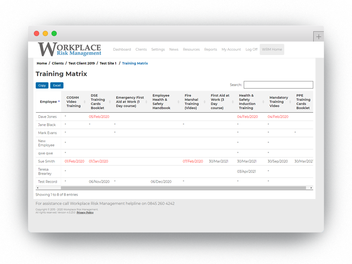Sort by Health & Safety Induction Training column
The image size is (352, 264).
(x=250, y=102)
